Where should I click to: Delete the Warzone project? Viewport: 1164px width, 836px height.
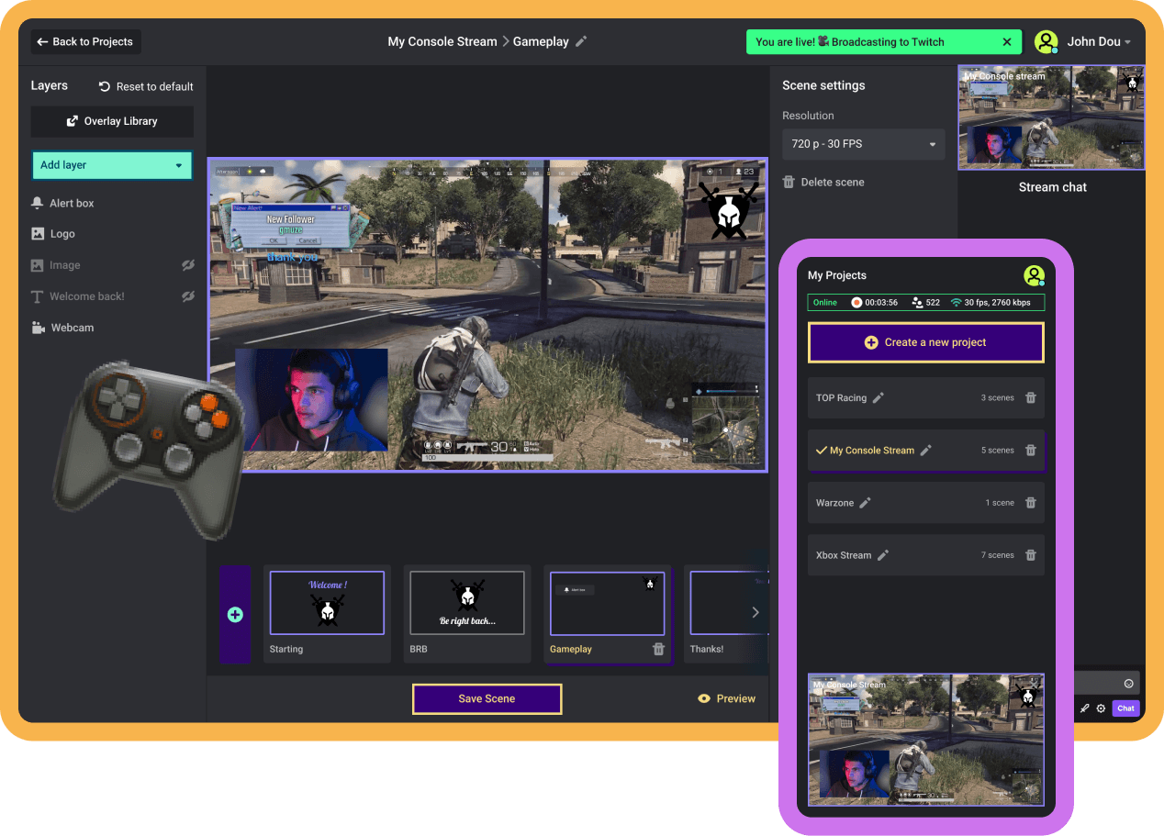[1031, 503]
